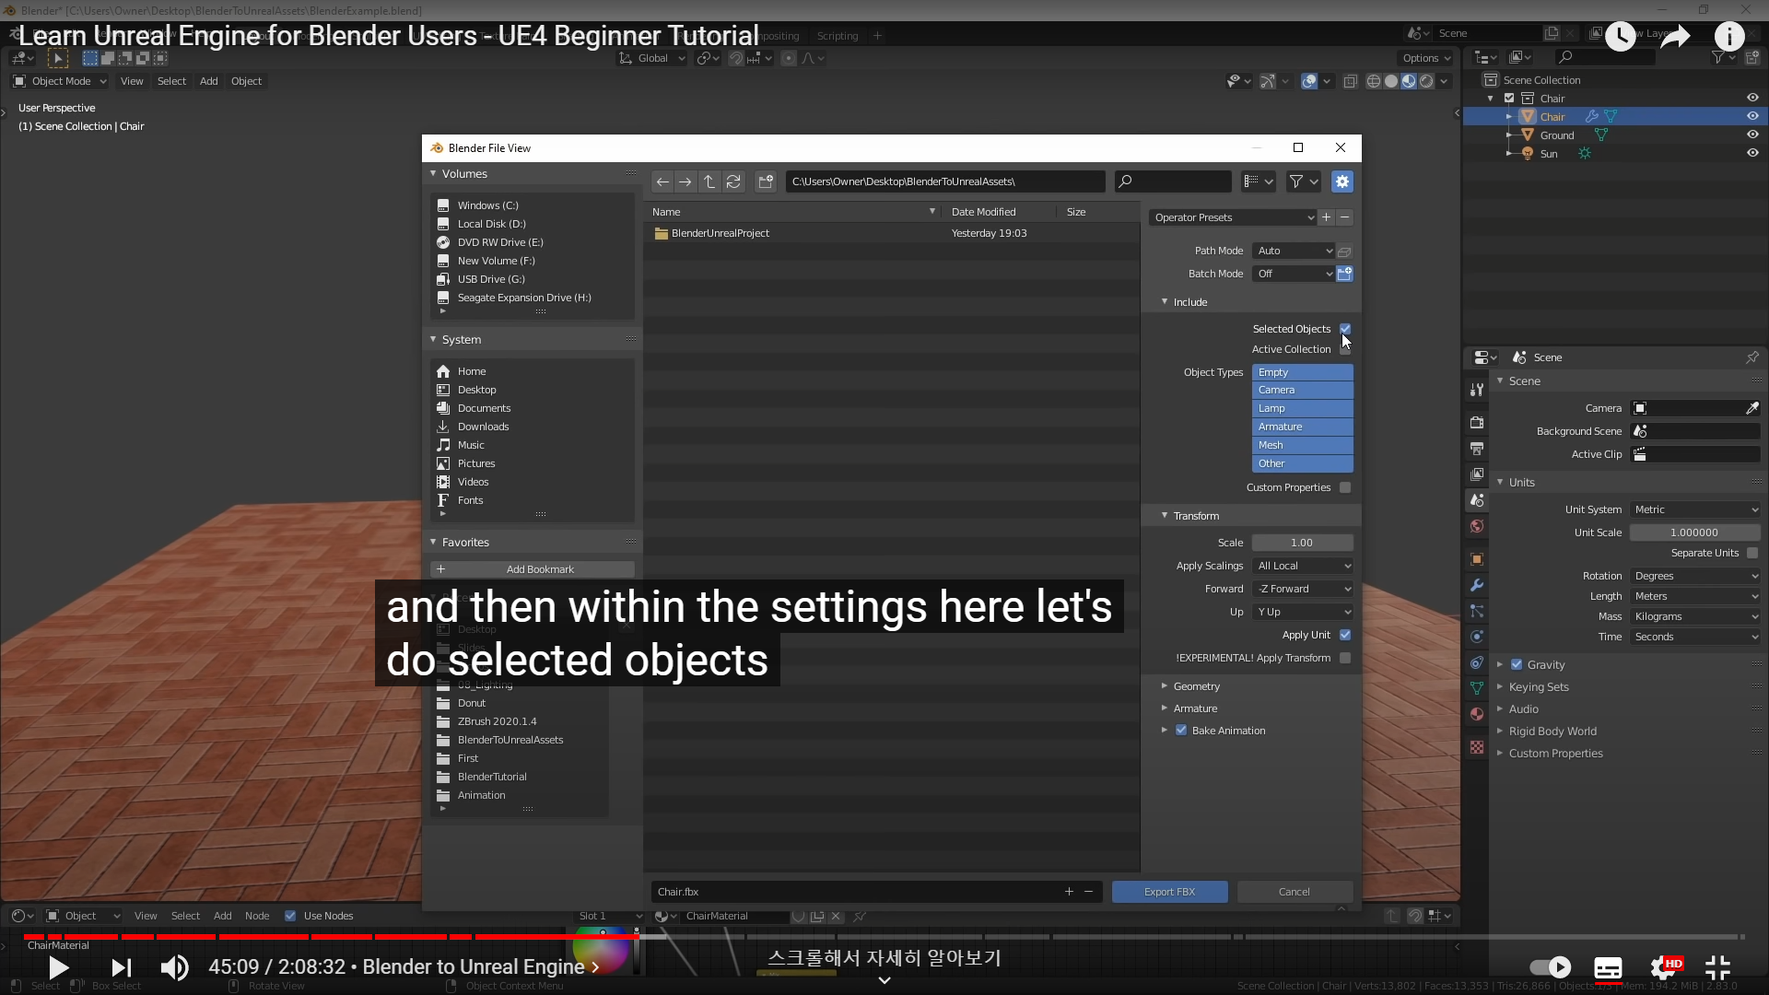The width and height of the screenshot is (1769, 995).
Task: Click the Scale value field
Action: [1302, 543]
